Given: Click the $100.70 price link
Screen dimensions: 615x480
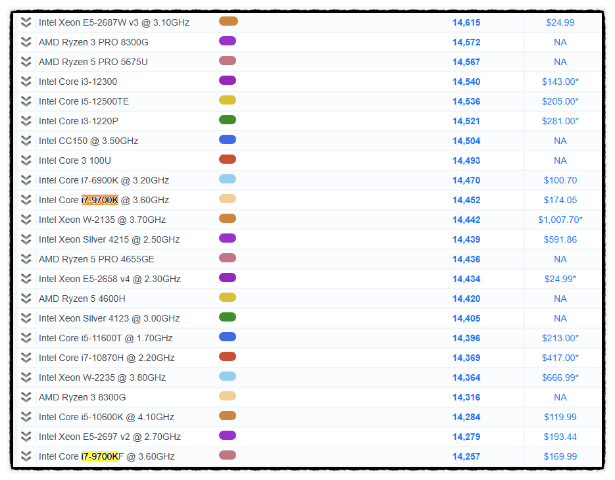Looking at the screenshot, I should pos(560,180).
